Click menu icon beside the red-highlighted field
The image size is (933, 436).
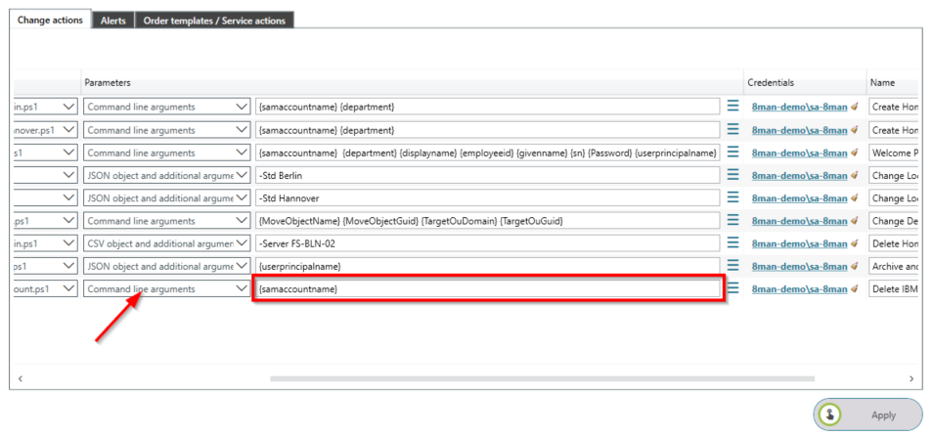(733, 288)
